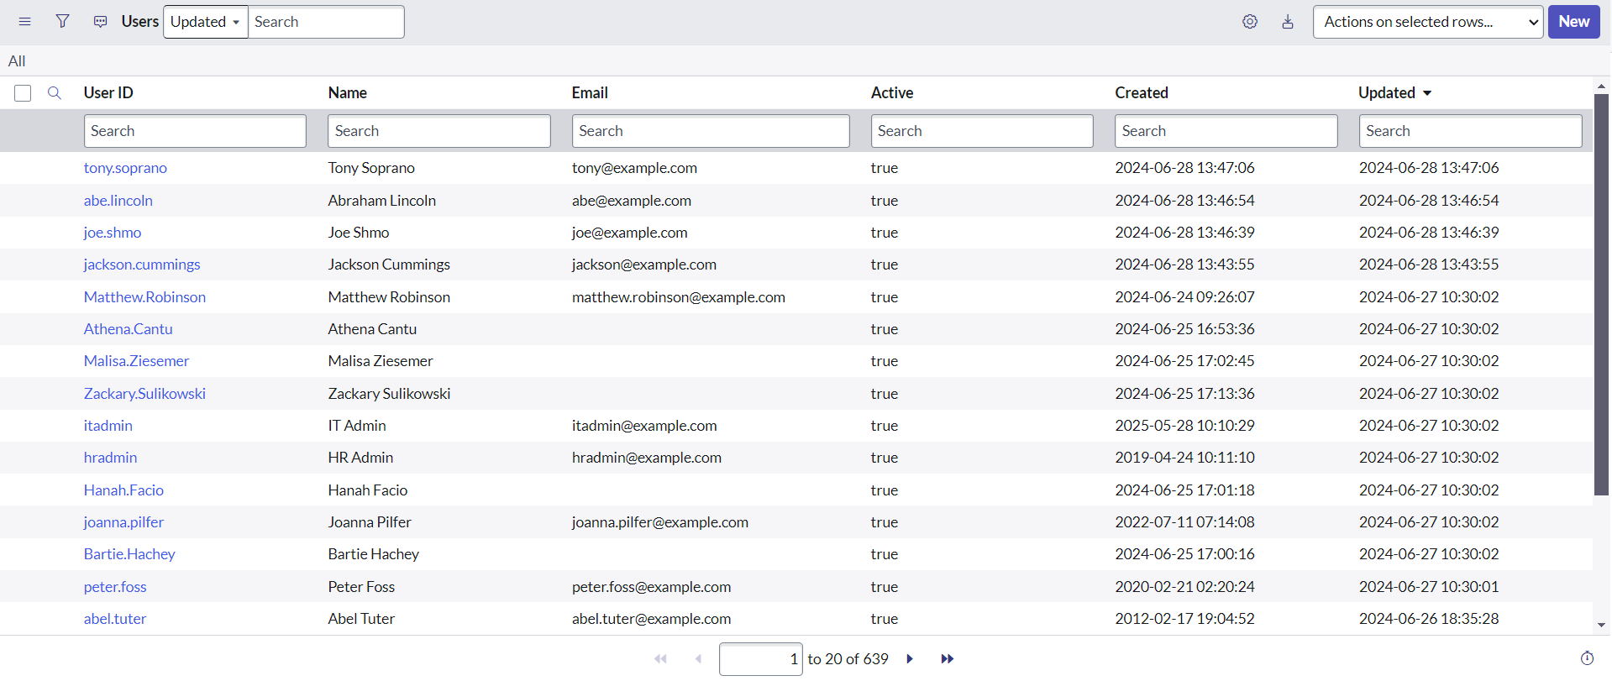Click the Email column search field
The height and width of the screenshot is (681, 1612).
[x=710, y=131]
